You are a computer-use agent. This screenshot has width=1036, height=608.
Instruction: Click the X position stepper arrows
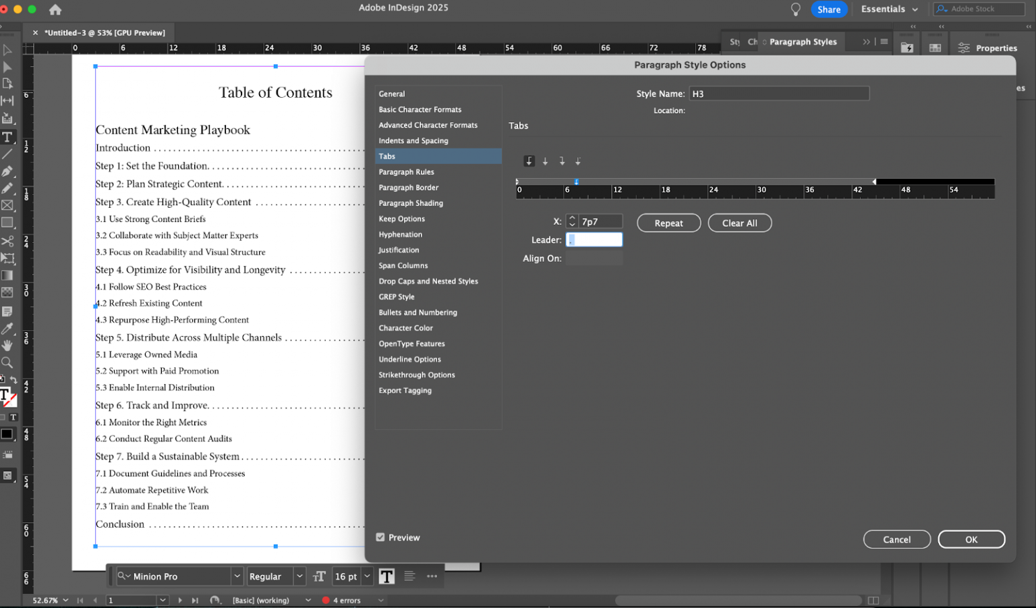572,221
